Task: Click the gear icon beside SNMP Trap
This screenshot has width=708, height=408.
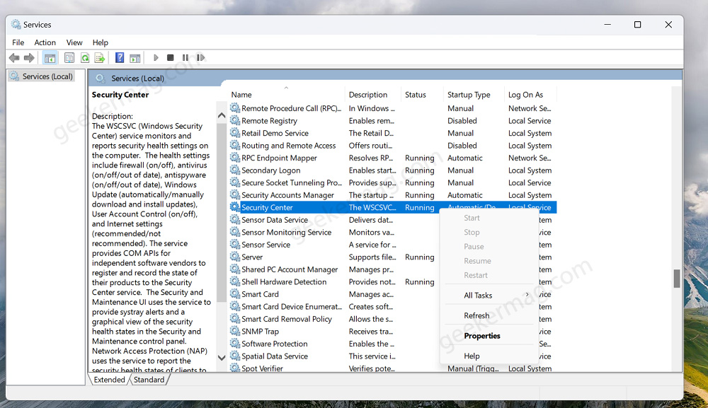Action: point(235,331)
